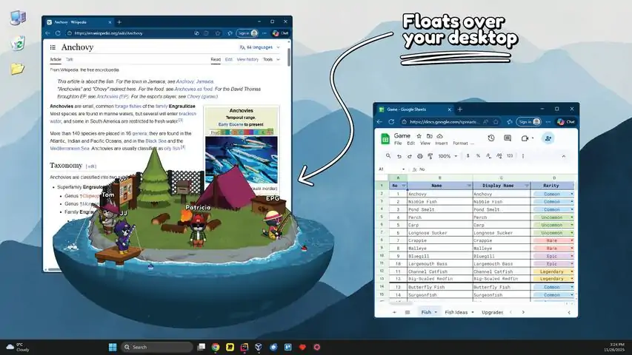The width and height of the screenshot is (632, 355).
Task: Open the 100% zoom dropdown in Sheets
Action: click(448, 156)
